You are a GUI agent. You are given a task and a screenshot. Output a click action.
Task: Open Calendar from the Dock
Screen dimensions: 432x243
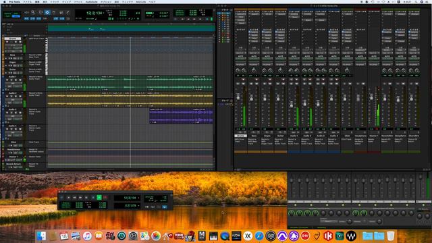click(64, 236)
